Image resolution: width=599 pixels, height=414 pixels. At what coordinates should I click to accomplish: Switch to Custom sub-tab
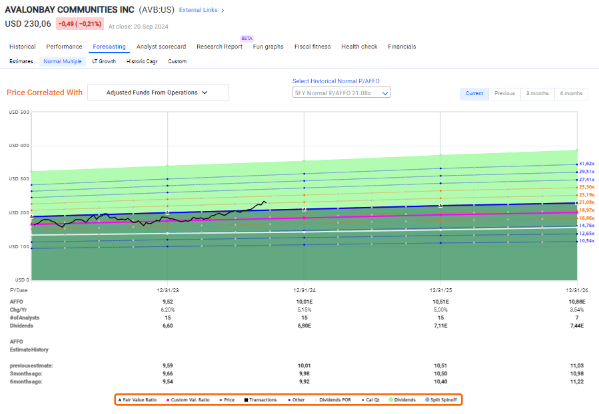[x=177, y=61]
